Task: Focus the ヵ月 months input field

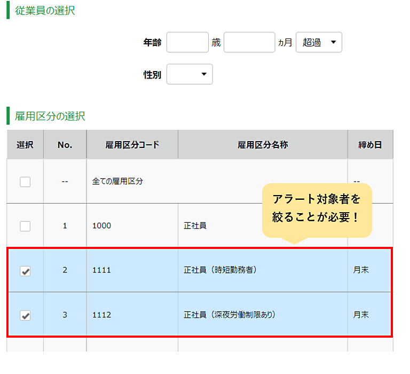Action: tap(249, 42)
